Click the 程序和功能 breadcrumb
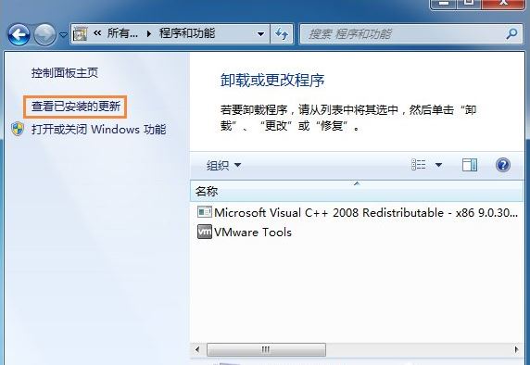530x365 pixels. 187,33
